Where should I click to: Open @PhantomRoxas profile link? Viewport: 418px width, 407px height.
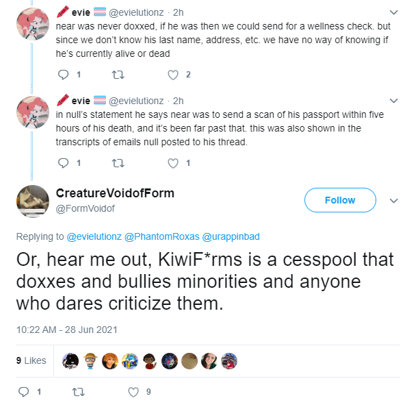pyautogui.click(x=162, y=236)
